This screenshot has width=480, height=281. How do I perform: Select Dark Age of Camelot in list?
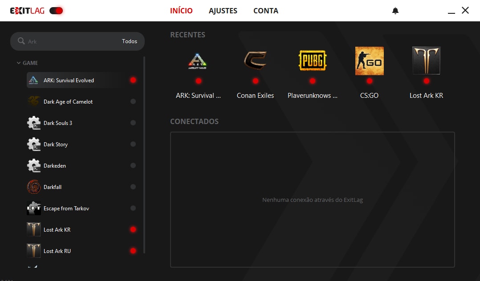[68, 102]
